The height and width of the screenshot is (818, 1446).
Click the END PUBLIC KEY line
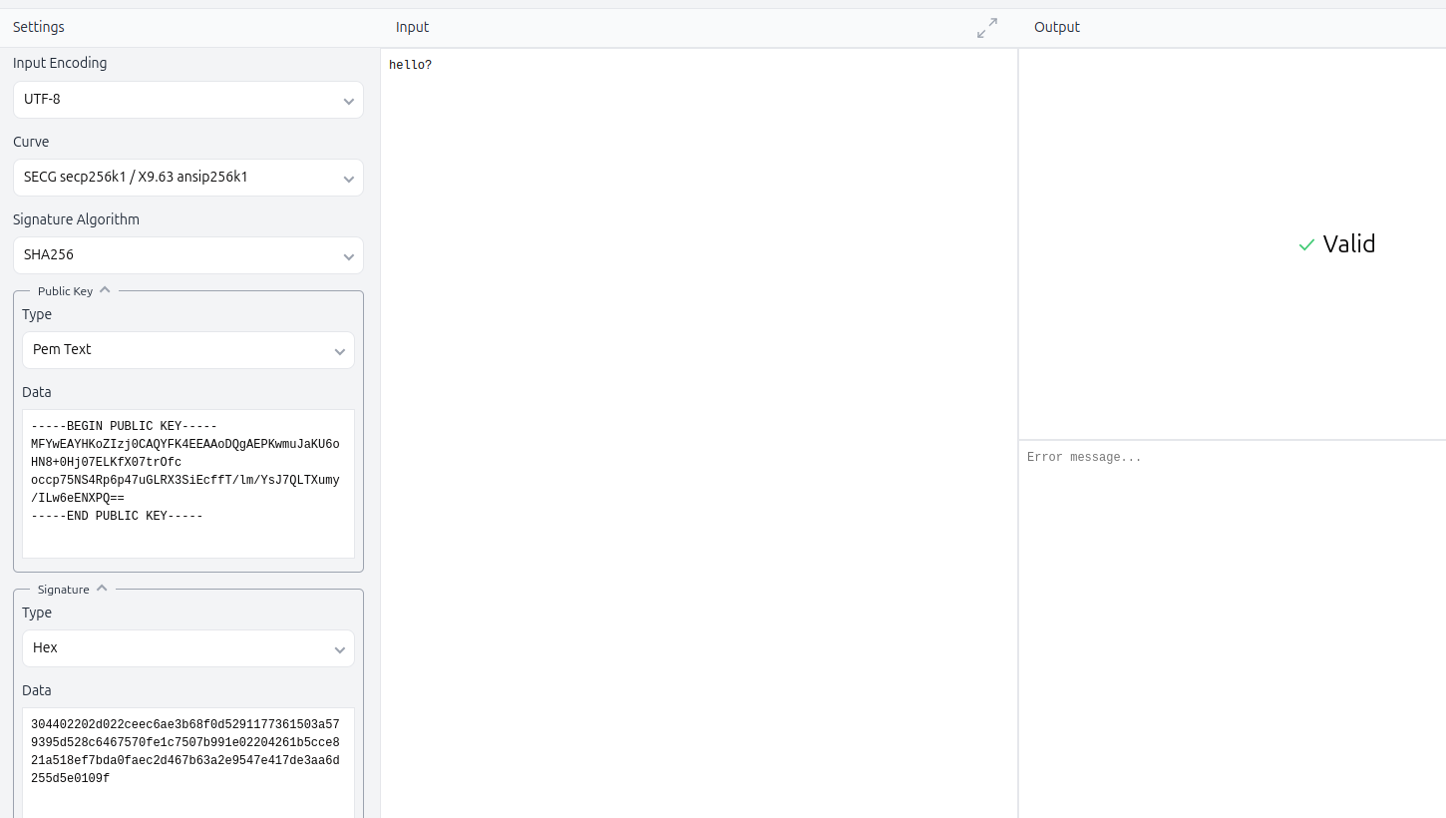117,516
